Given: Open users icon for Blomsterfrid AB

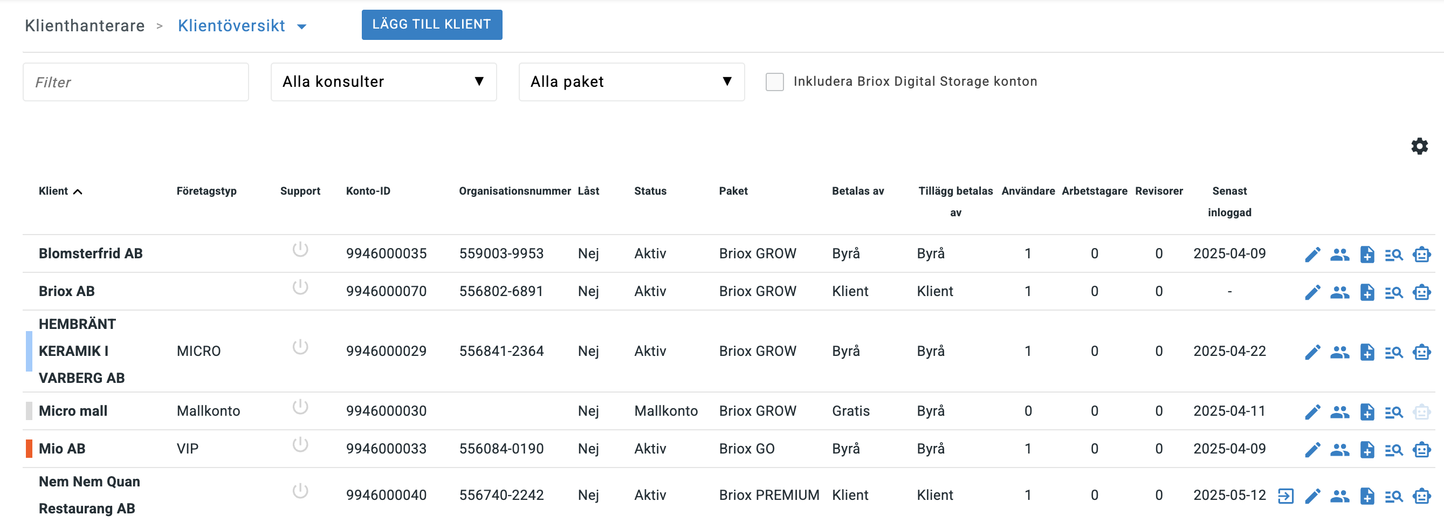Looking at the screenshot, I should point(1339,255).
